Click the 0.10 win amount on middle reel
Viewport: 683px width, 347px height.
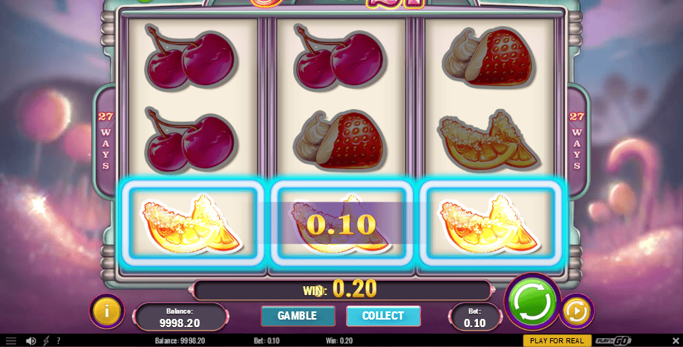341,224
